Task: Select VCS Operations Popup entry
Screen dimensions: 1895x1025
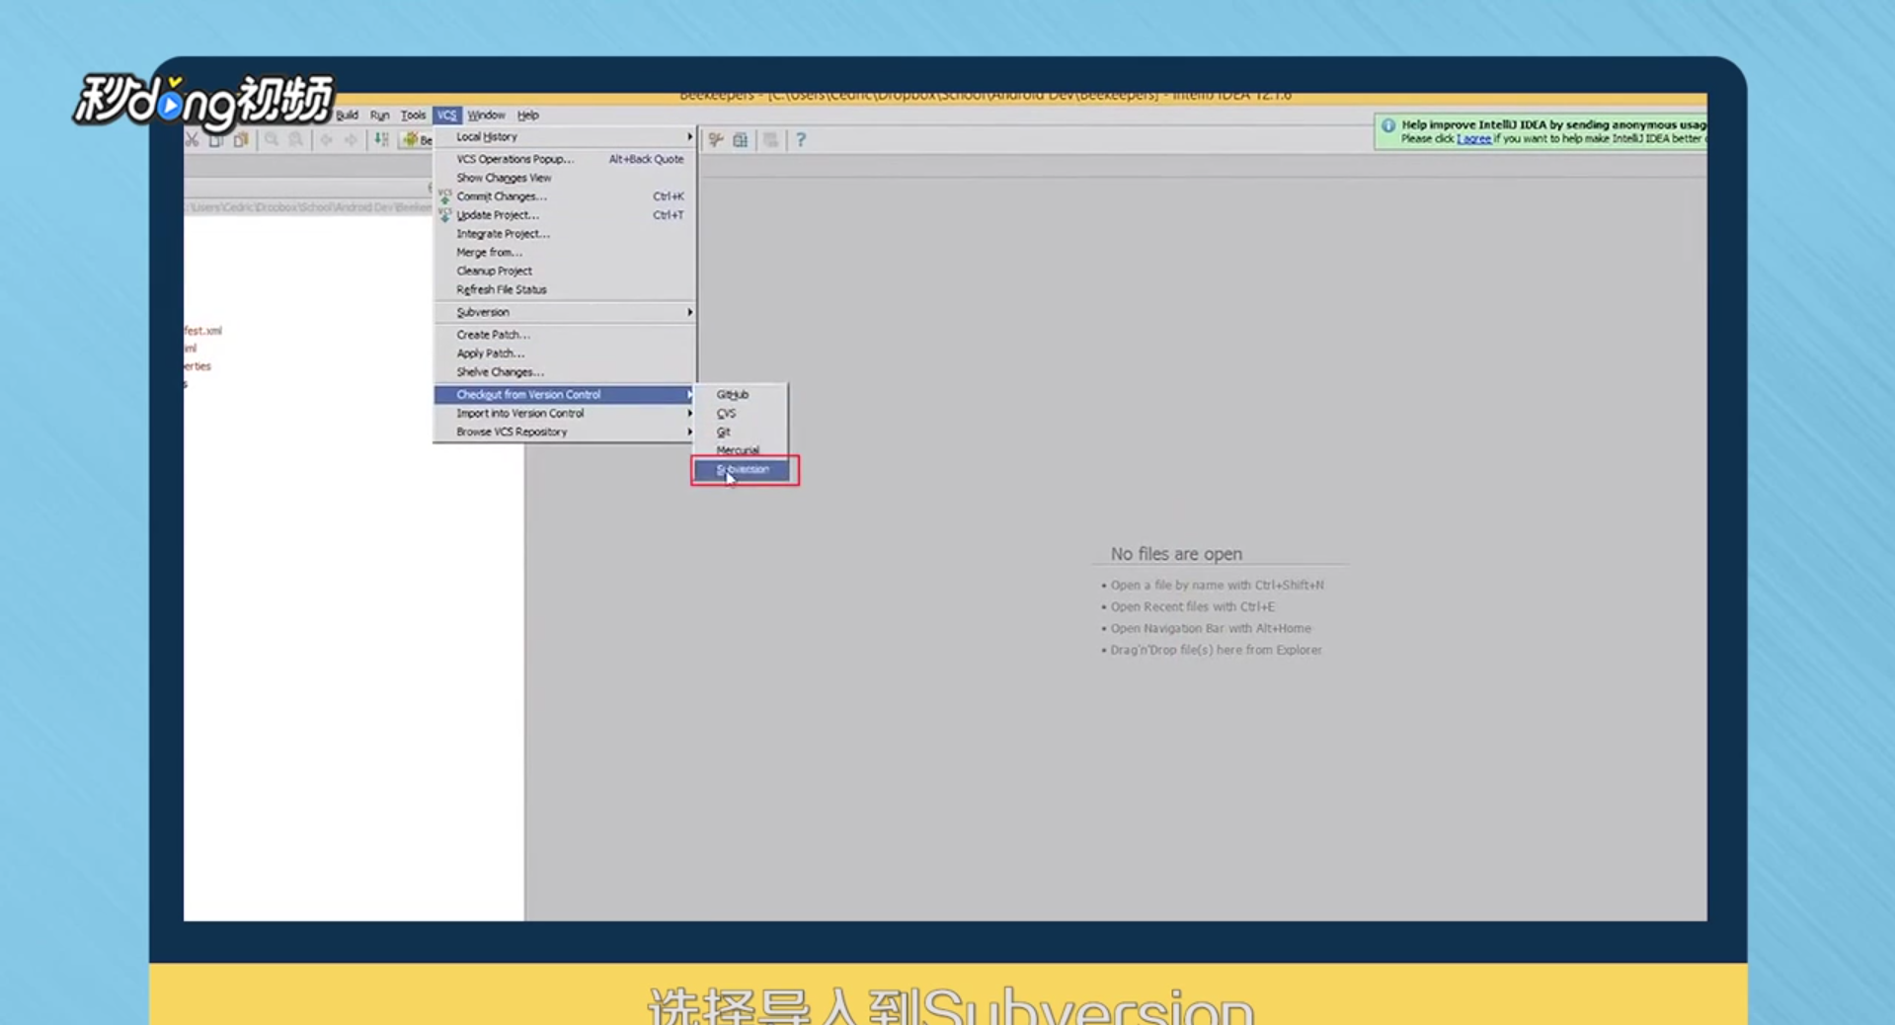Action: [x=566, y=159]
